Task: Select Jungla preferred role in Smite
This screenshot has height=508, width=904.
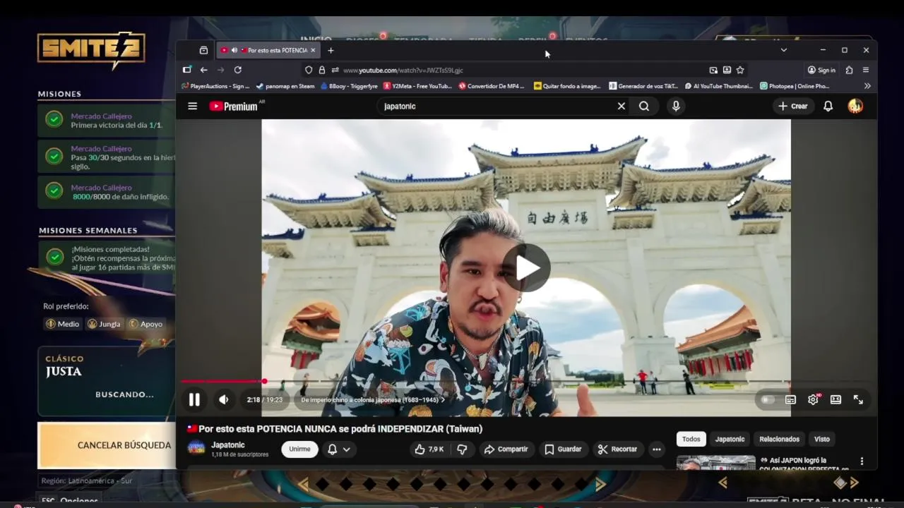Action: [x=104, y=324]
